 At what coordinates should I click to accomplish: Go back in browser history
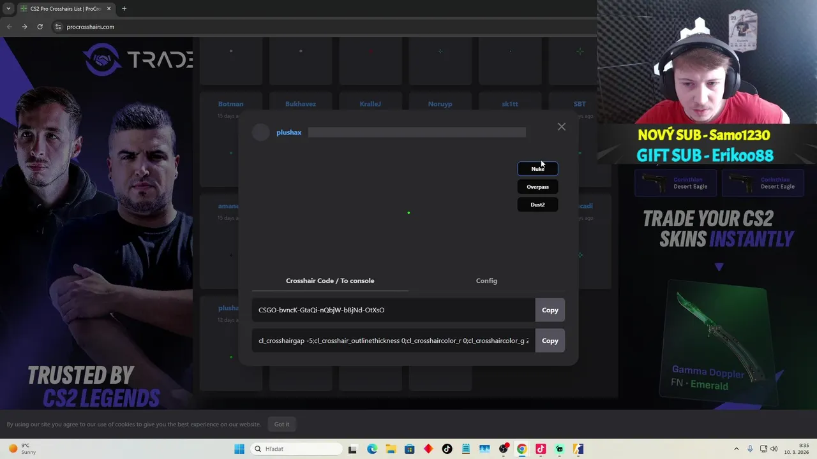tap(9, 27)
